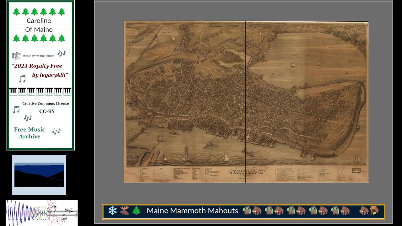This screenshot has width=402, height=226.
Task: Click the pine tree icon beside the moose
Action: tap(136, 211)
